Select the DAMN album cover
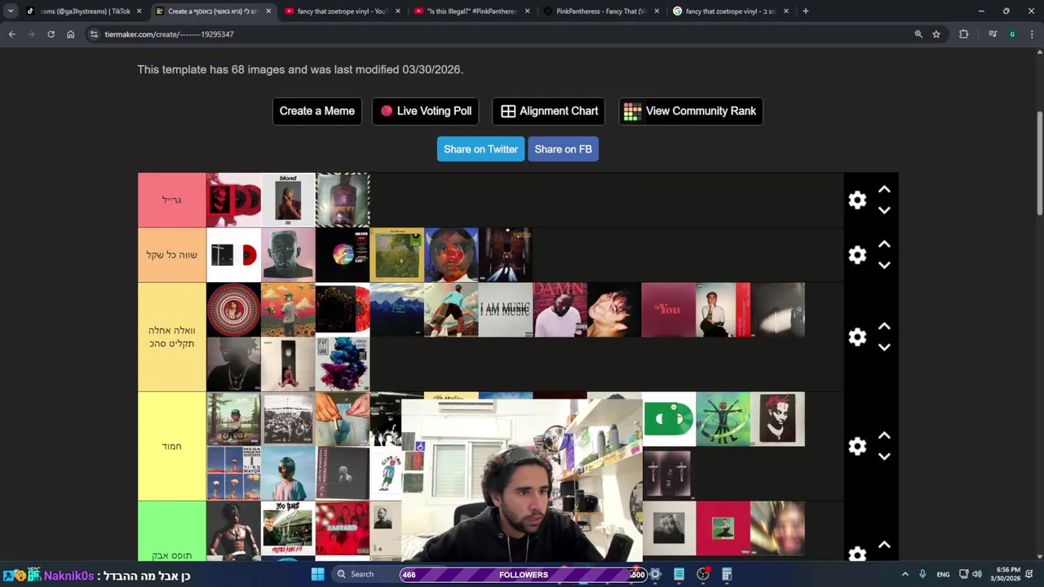Image resolution: width=1044 pixels, height=587 pixels. coord(560,310)
